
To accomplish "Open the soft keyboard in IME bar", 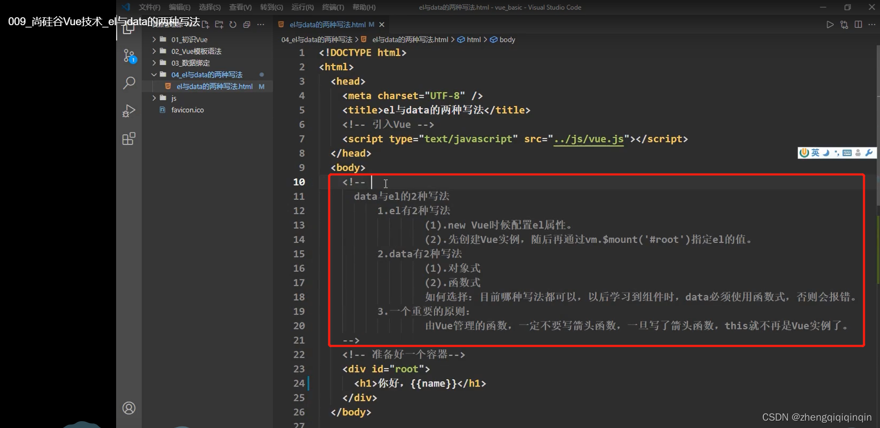I will point(847,153).
